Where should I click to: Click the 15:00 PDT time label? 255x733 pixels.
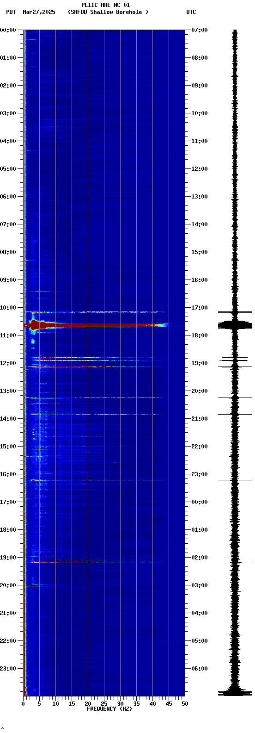[x=8, y=447]
